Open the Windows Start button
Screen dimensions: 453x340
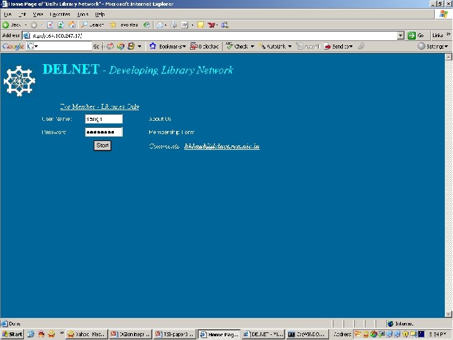coord(12,334)
